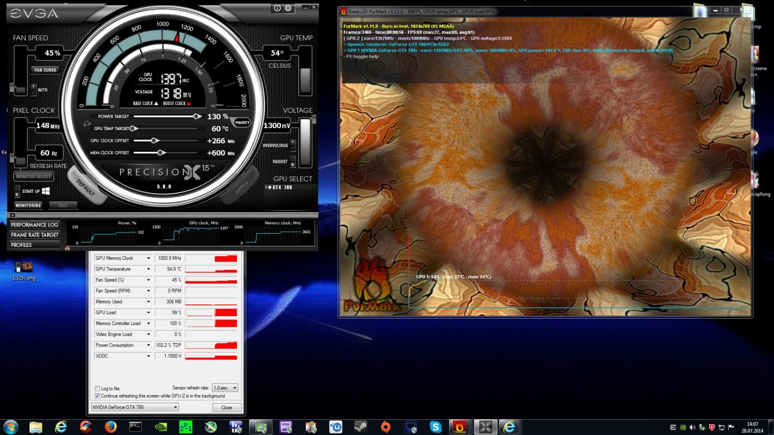
Task: Collapse the monitoring graph panel arrow
Action: pos(13,216)
